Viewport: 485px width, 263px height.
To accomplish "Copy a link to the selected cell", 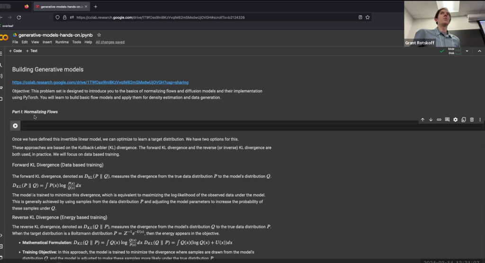I will tap(439, 119).
